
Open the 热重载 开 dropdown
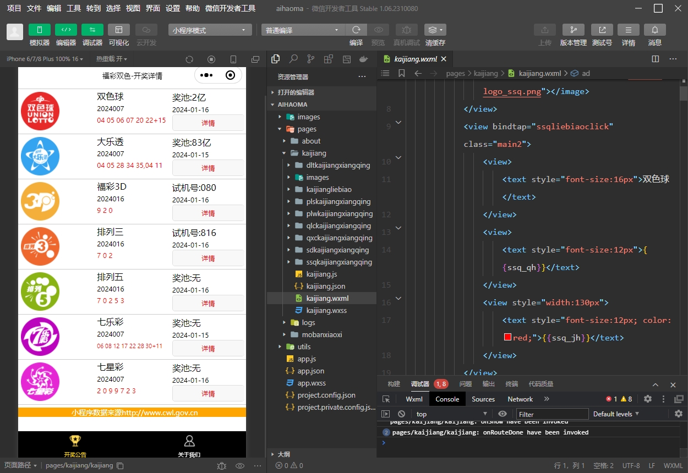112,59
